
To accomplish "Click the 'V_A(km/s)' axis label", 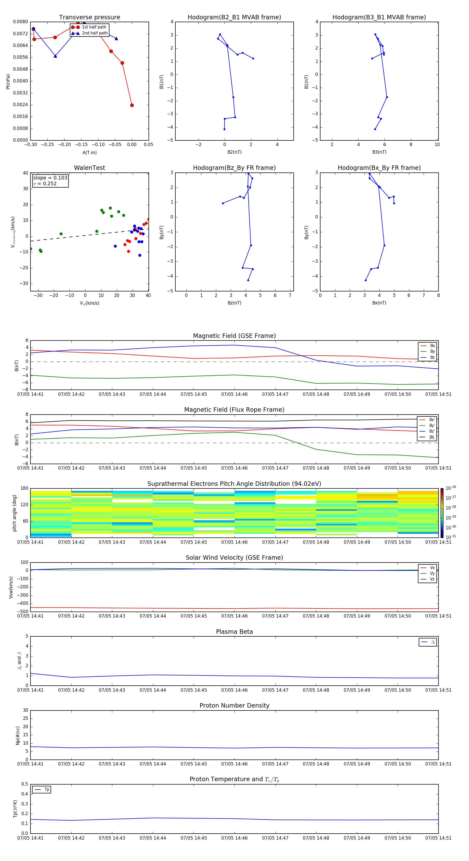I will coord(89,303).
